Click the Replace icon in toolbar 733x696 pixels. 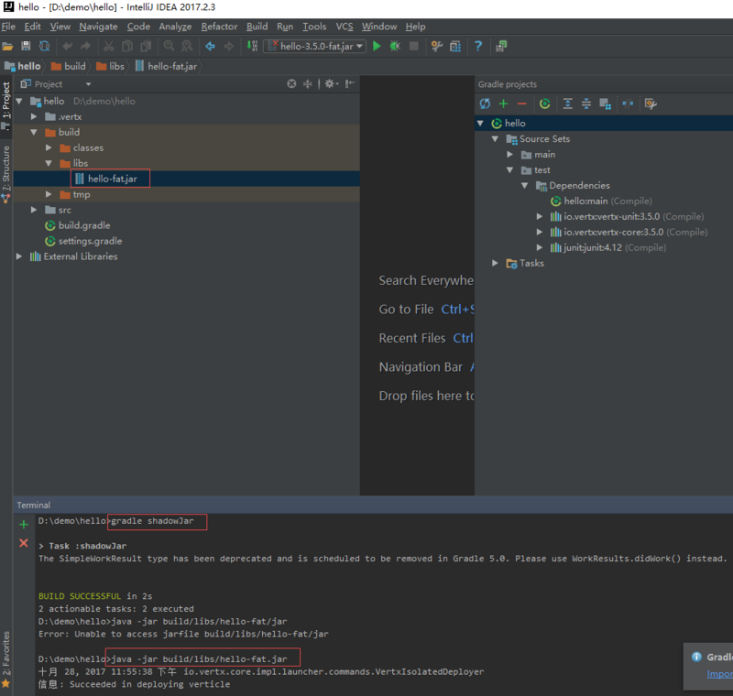(187, 46)
